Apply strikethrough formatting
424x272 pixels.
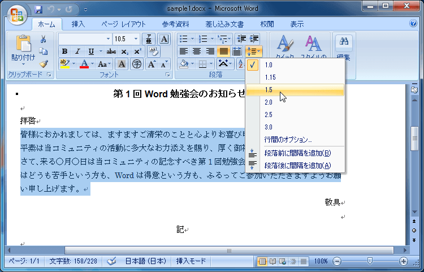click(111, 51)
